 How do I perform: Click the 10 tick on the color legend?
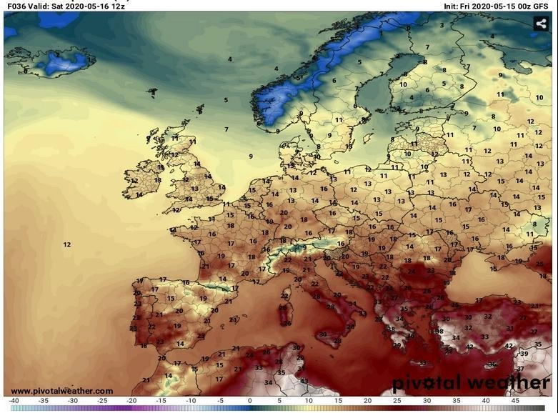click(x=309, y=401)
